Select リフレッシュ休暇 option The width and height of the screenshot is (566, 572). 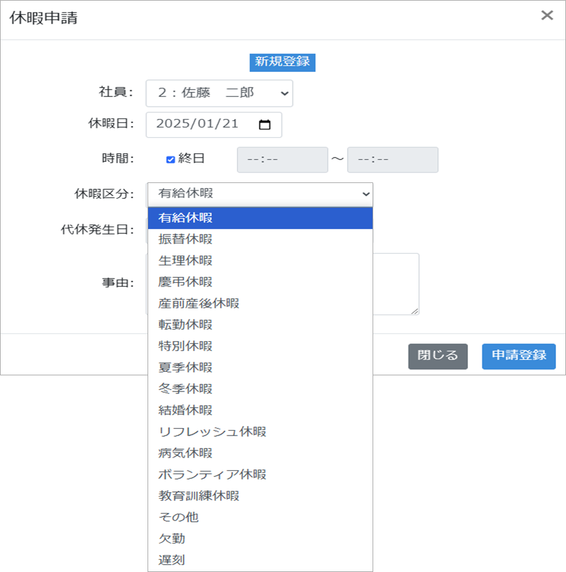pyautogui.click(x=212, y=432)
